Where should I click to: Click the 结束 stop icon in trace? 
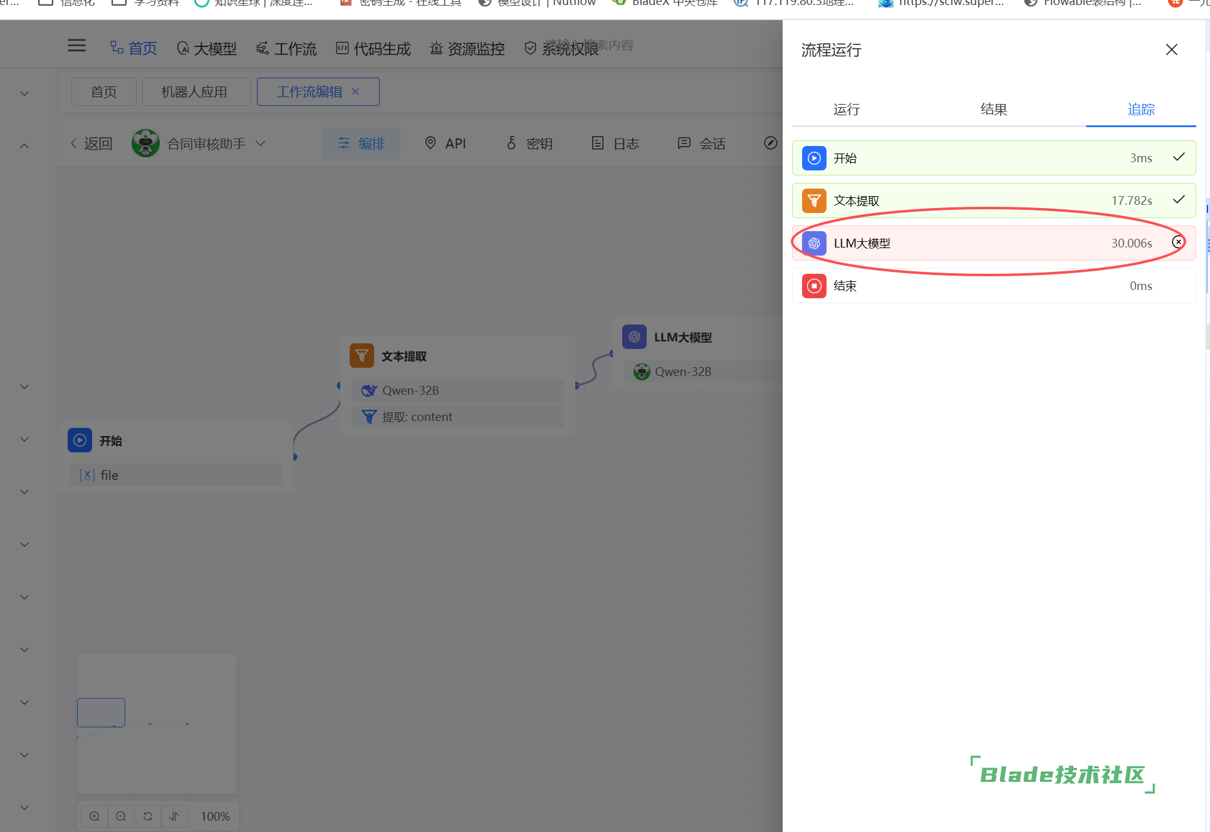pos(814,286)
